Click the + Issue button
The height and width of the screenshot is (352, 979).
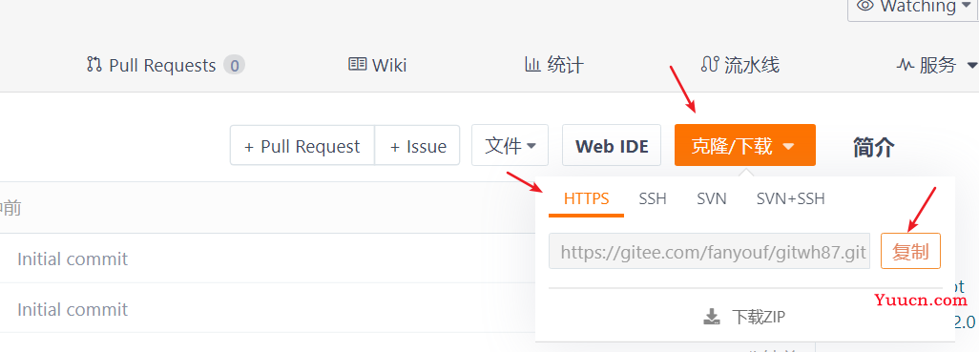click(x=418, y=146)
